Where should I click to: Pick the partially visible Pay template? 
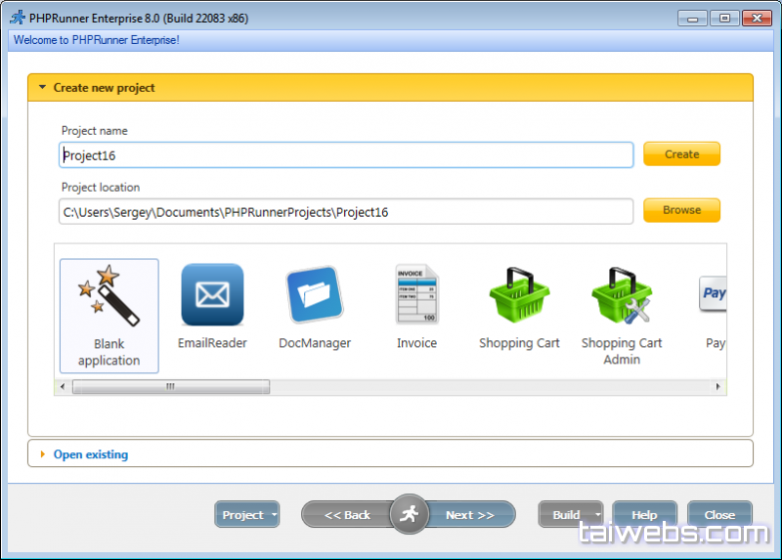tap(714, 313)
